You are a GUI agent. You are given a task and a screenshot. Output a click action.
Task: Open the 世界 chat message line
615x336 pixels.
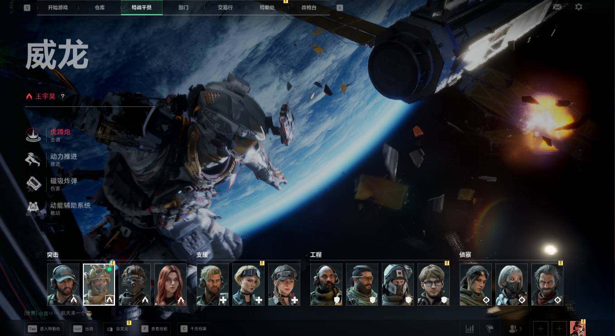(x=58, y=313)
